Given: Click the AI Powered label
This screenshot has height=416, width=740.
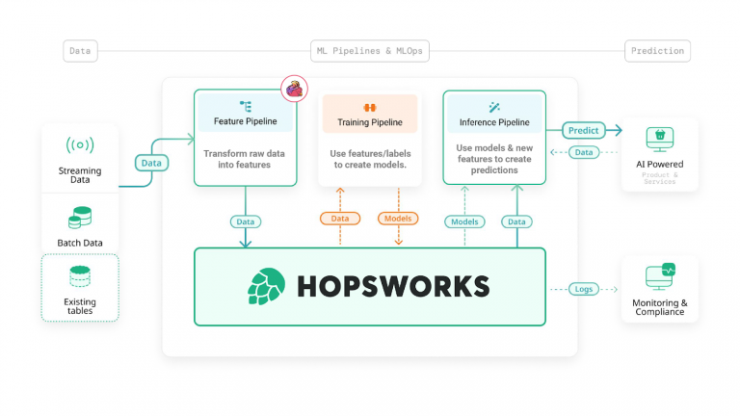Looking at the screenshot, I should [x=660, y=164].
